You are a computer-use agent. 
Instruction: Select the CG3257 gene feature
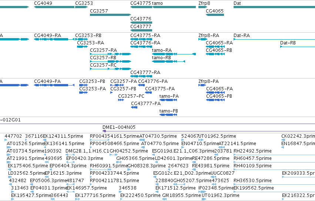111,15
